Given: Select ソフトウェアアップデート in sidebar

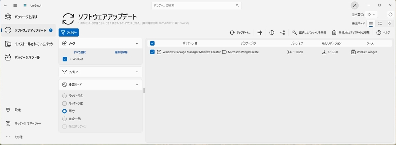Looking at the screenshot, I should pos(28,30).
